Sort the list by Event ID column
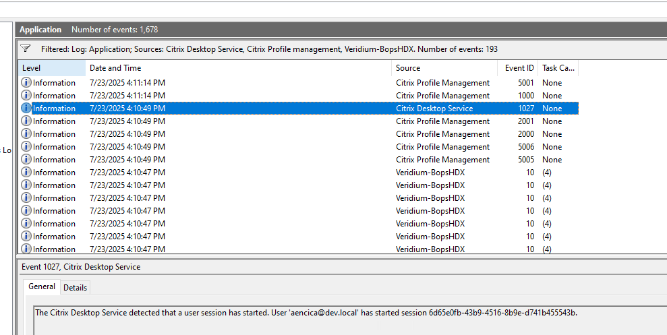Screen dimensions: 667x335 coord(519,68)
